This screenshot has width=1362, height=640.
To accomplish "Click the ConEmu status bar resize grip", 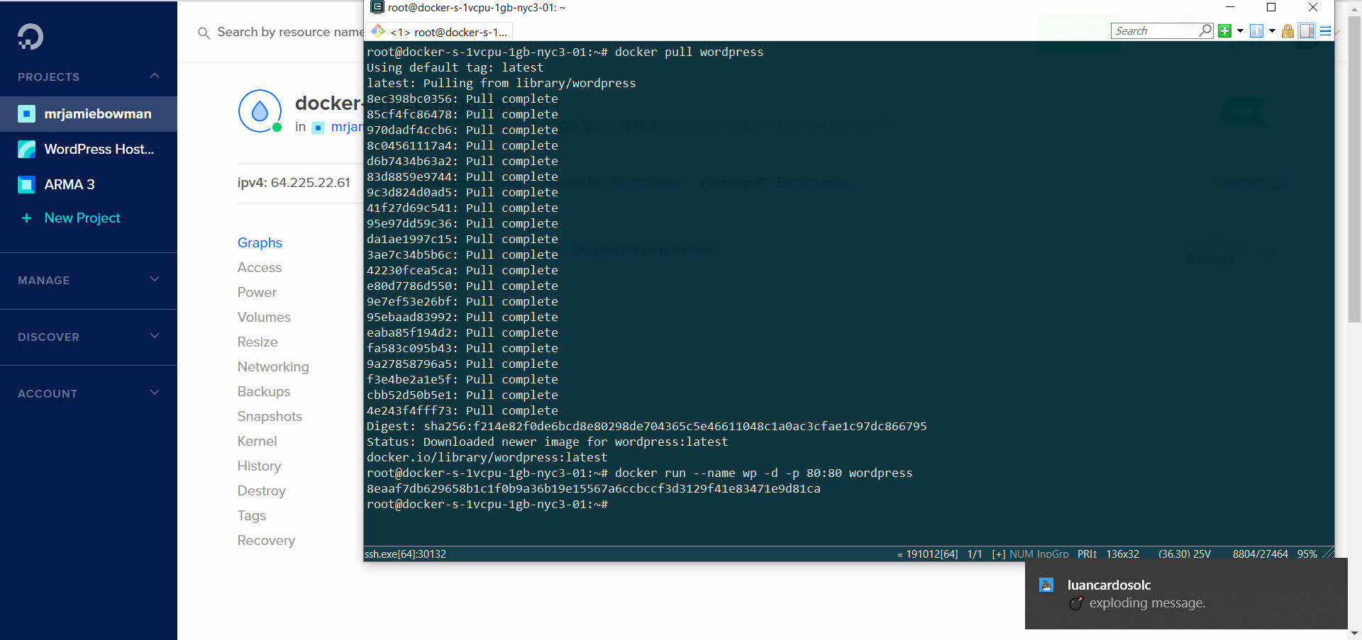I will (1328, 554).
